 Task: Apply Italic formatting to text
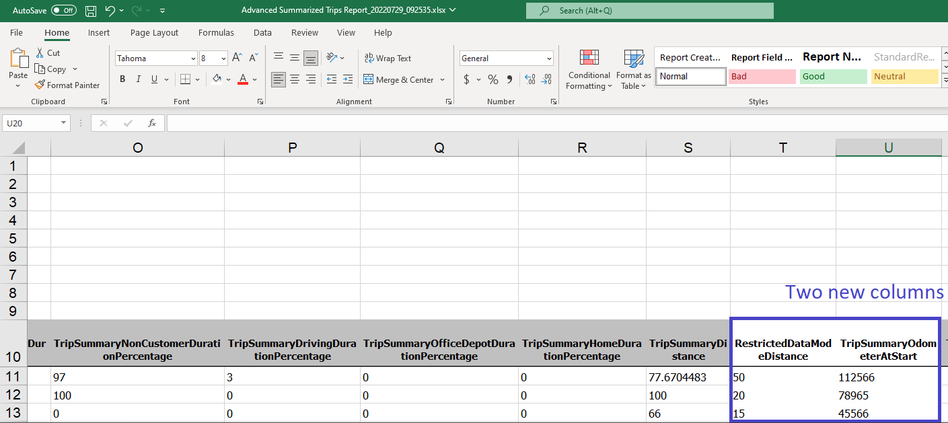[139, 79]
